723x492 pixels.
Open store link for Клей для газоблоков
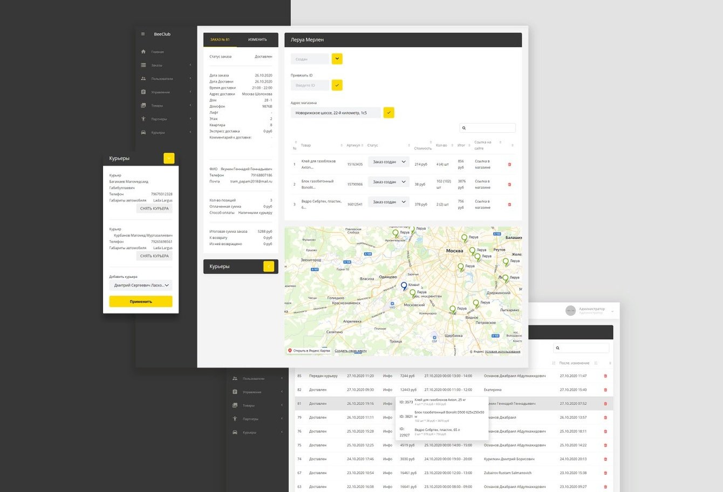(x=482, y=165)
